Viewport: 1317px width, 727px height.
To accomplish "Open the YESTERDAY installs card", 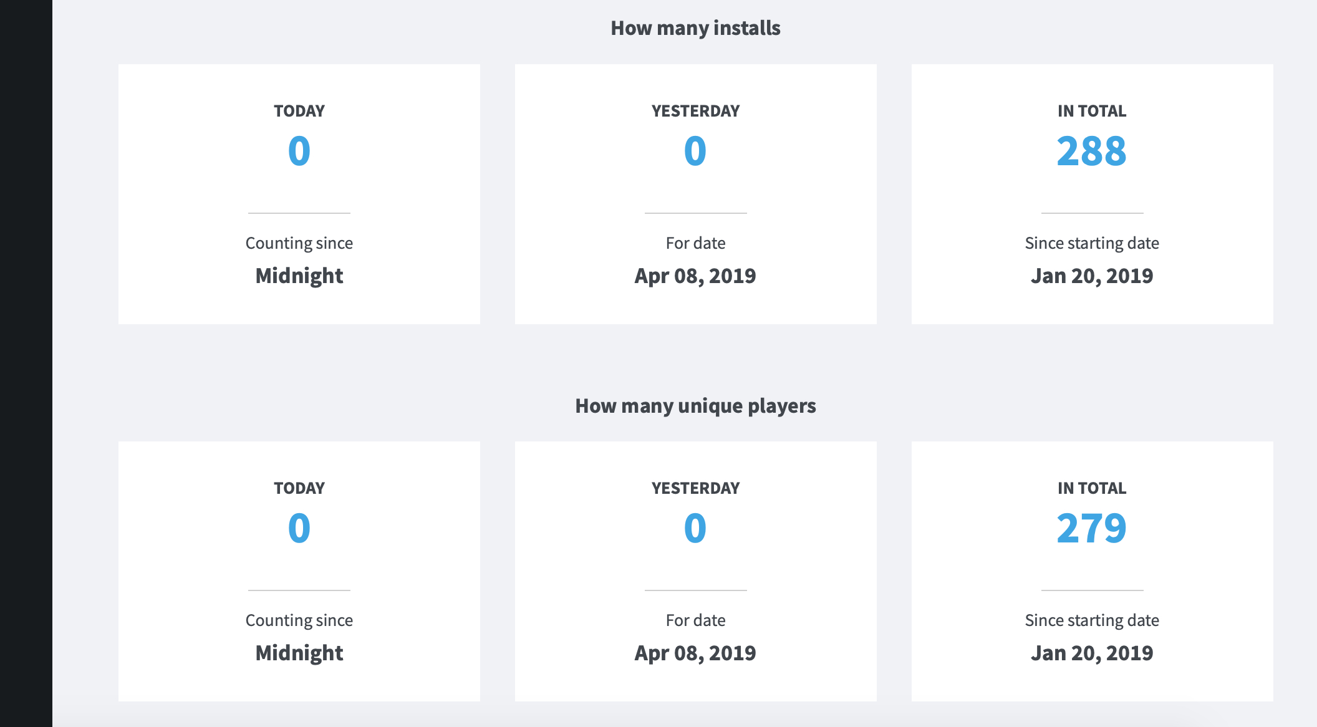I will tap(695, 193).
